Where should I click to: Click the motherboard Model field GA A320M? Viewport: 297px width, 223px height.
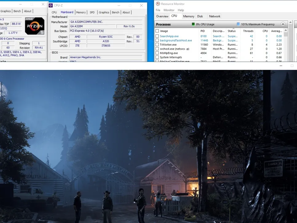pyautogui.click(x=93, y=26)
